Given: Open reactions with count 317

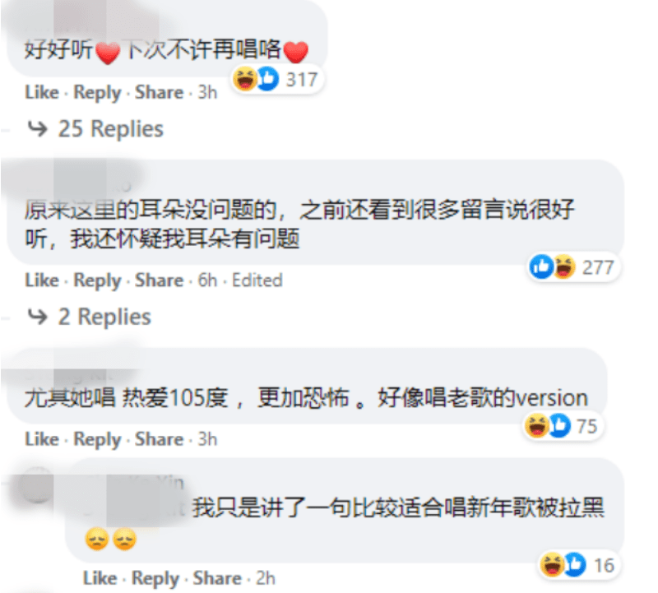Looking at the screenshot, I should (x=277, y=79).
